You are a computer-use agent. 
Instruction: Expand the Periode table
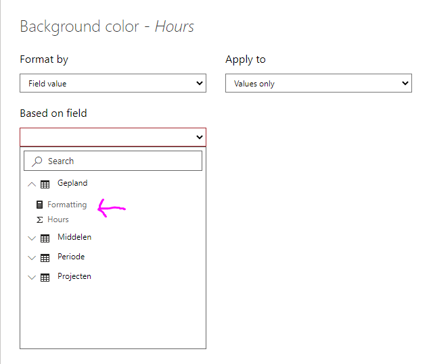(32, 258)
